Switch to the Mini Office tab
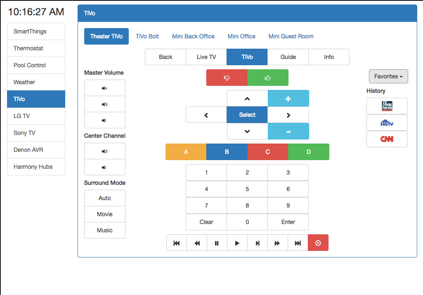Viewport: 423px width, 295px height. click(x=241, y=36)
